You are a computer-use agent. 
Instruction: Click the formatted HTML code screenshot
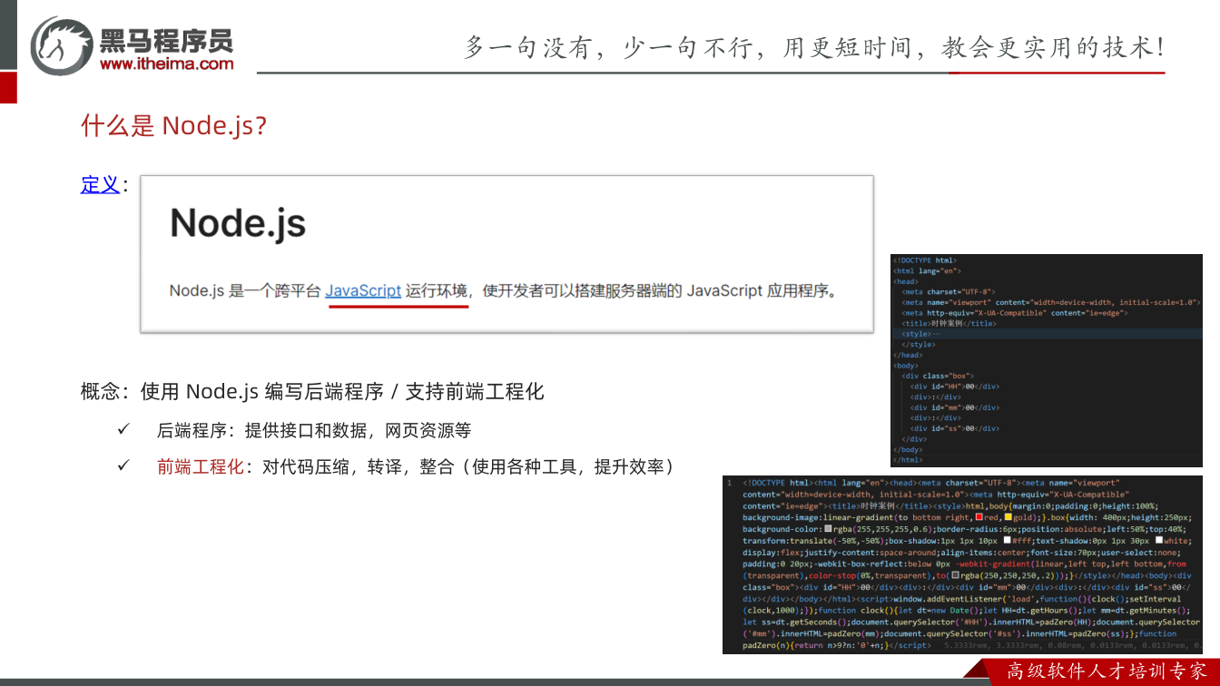[x=1047, y=360]
